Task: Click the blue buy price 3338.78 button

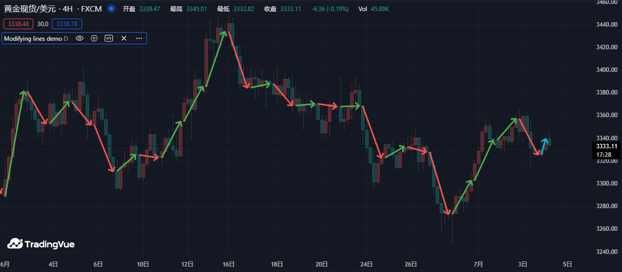Action: coord(66,24)
